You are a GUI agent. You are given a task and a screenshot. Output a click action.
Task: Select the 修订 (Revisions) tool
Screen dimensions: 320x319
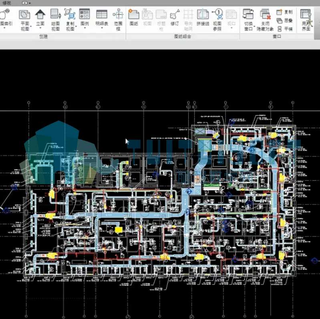coord(175,18)
